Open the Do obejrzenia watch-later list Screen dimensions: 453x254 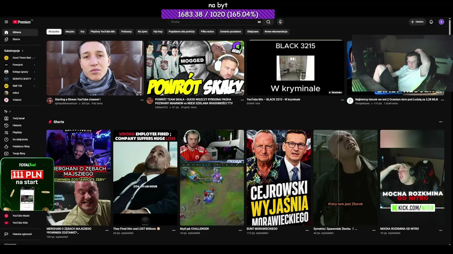coord(20,140)
